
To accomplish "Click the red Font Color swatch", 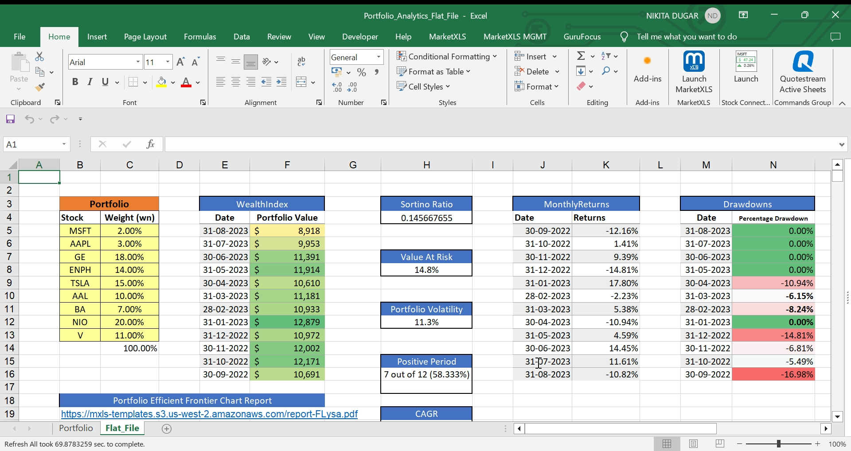I will (x=186, y=82).
